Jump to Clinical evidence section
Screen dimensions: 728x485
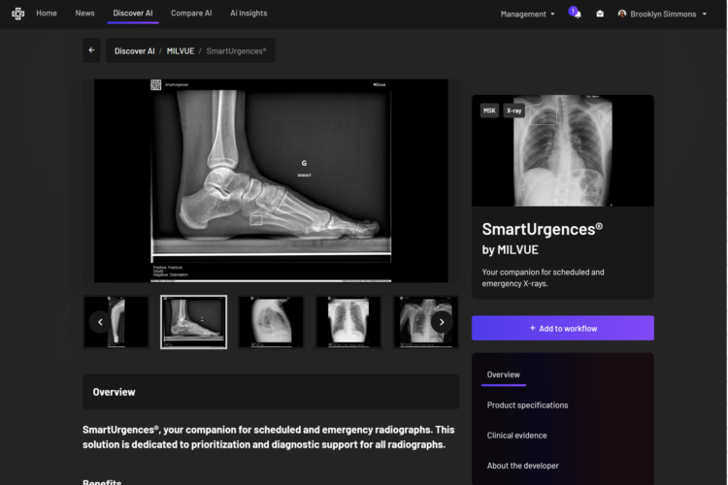pyautogui.click(x=516, y=436)
